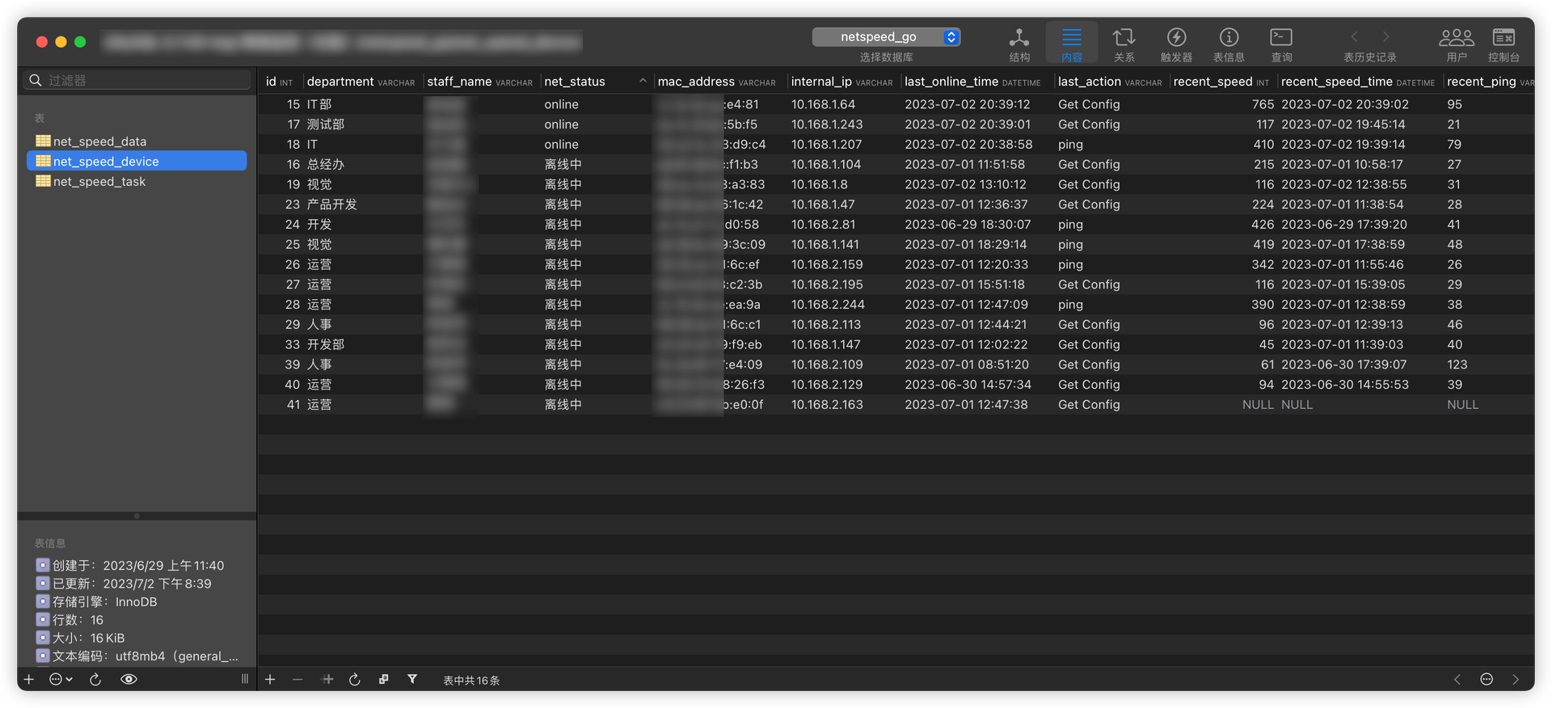
Task: Click the filter funnel icon below the table
Action: [412, 680]
